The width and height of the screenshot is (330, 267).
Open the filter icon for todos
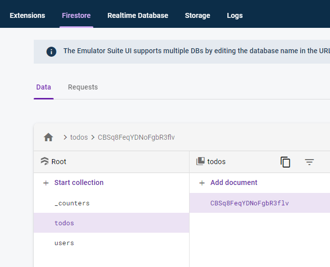click(x=309, y=162)
